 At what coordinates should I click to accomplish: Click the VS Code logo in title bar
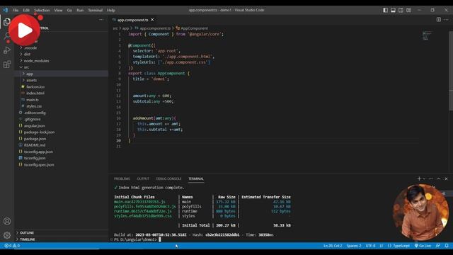click(6, 10)
